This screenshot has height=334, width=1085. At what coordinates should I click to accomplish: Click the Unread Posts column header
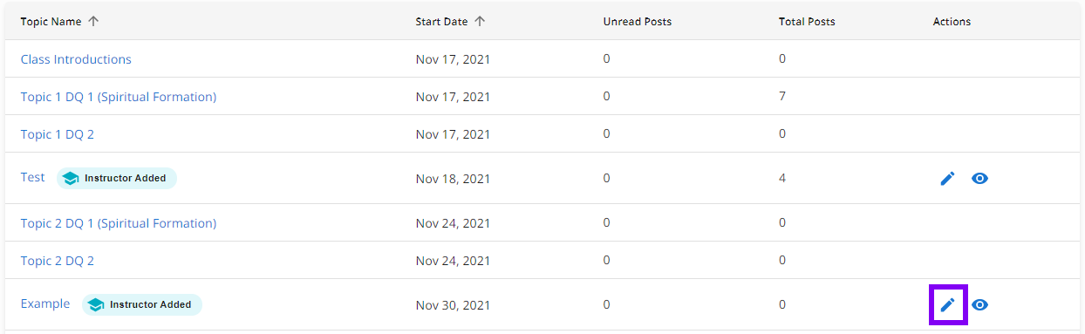(638, 22)
